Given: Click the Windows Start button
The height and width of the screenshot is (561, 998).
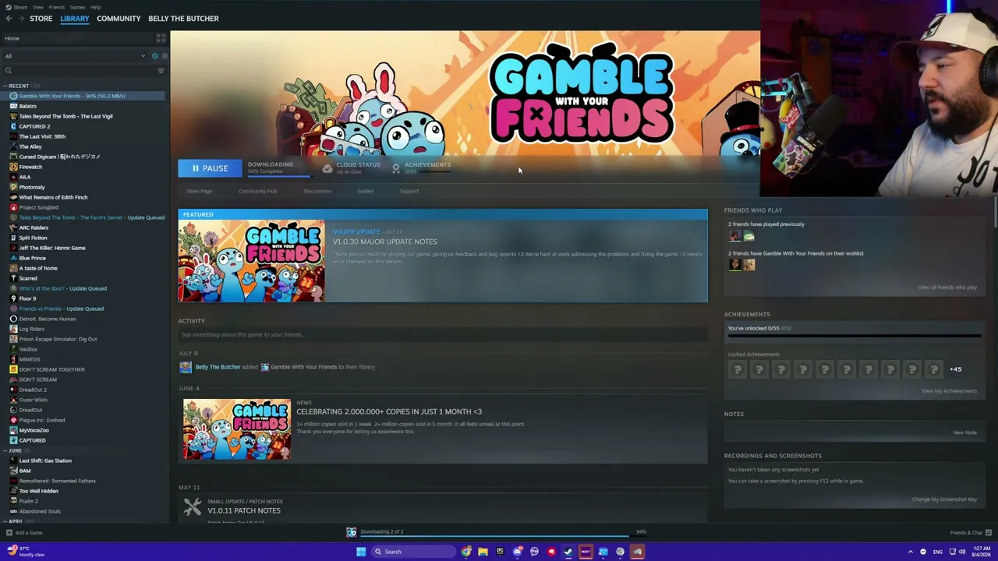Looking at the screenshot, I should (361, 552).
